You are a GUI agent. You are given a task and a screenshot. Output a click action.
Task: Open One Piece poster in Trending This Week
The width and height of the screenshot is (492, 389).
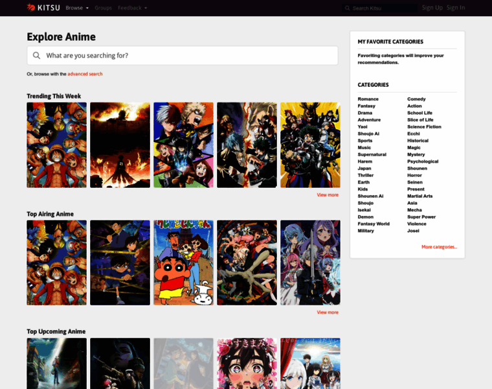click(x=56, y=145)
